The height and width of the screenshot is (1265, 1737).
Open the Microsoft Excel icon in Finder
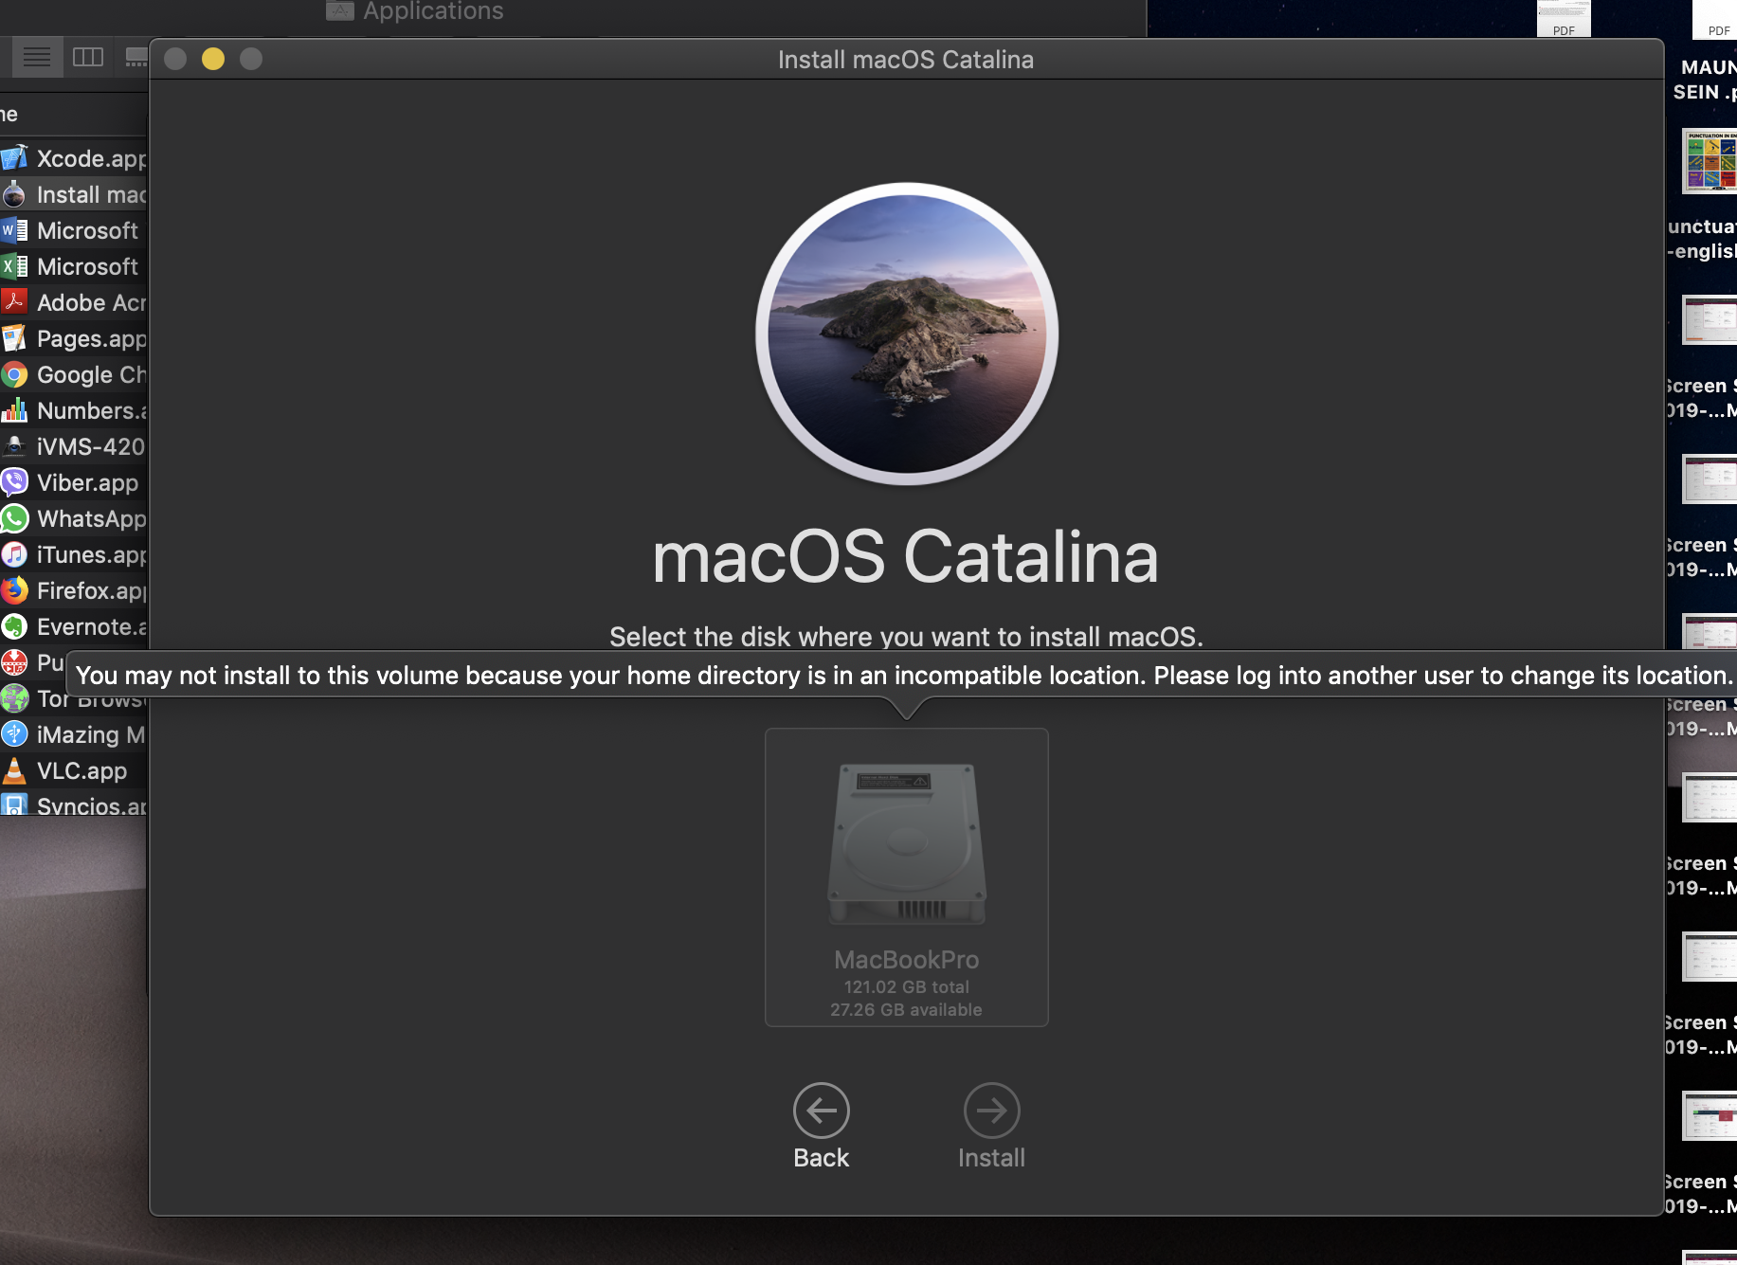pyautogui.click(x=14, y=266)
